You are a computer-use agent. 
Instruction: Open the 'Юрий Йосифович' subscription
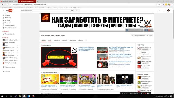(10, 42)
